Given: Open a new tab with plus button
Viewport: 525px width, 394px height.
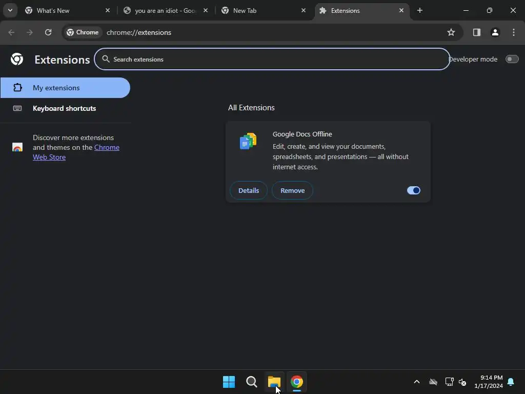Looking at the screenshot, I should click(x=420, y=11).
